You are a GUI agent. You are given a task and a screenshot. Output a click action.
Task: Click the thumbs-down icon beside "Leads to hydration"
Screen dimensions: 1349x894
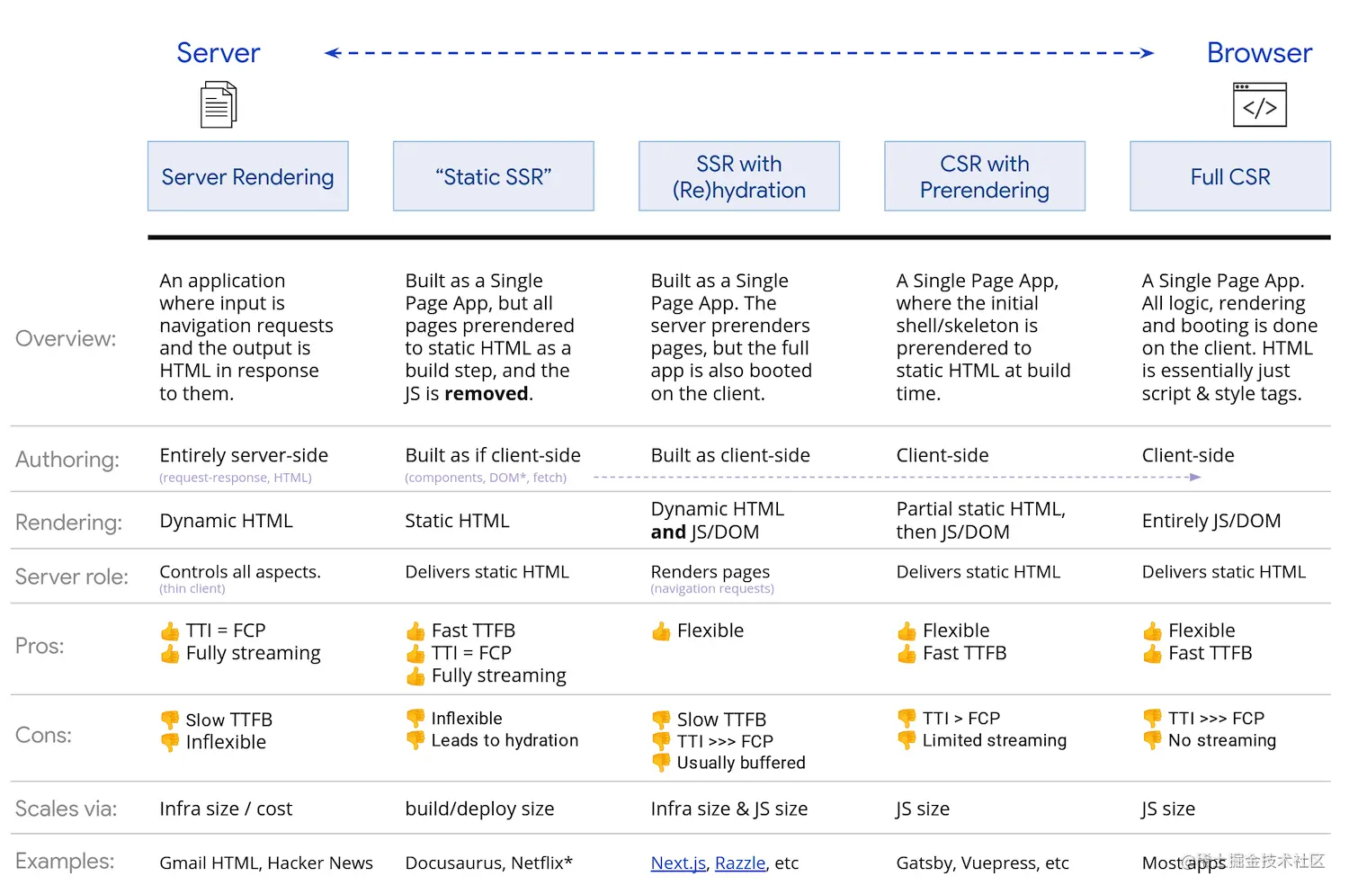[415, 740]
